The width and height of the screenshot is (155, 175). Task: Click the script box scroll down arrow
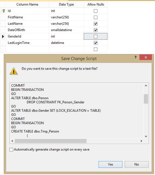(x=146, y=136)
